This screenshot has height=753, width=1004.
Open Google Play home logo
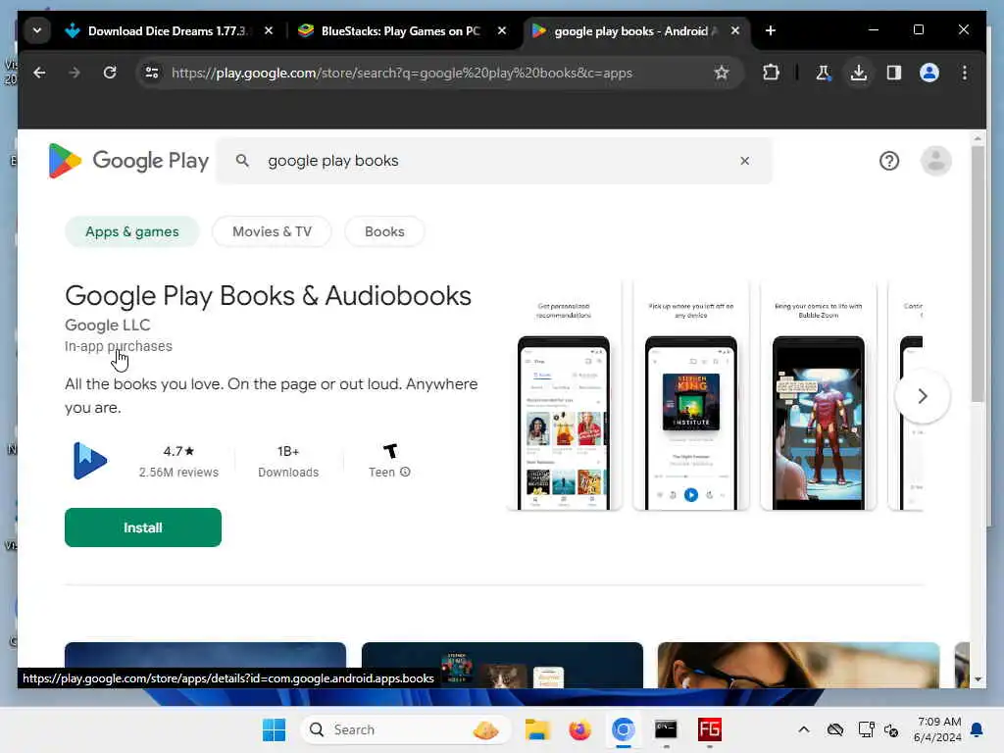128,161
